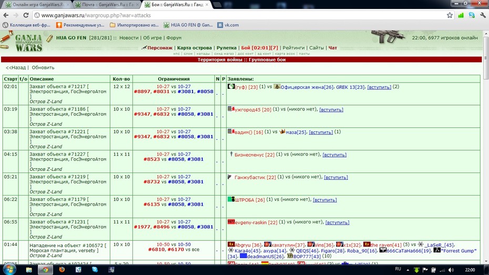Click the Windows Start button
Screen dimensions: 489x275
(x=9, y=269)
